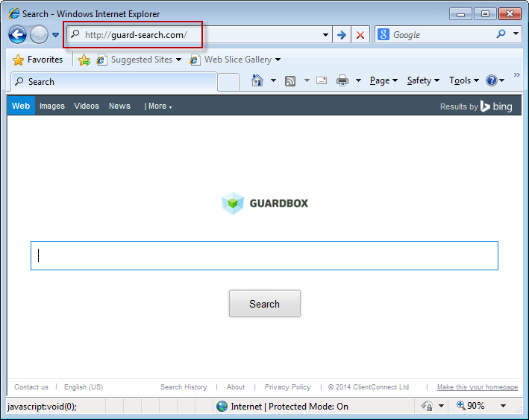Click inside the Guardbox search text field
This screenshot has height=420, width=529.
pos(264,255)
